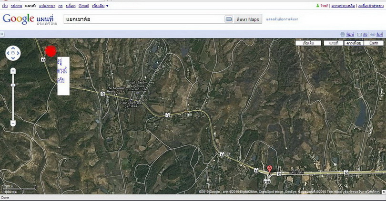Click the พิมพ์ print link

[350, 35]
